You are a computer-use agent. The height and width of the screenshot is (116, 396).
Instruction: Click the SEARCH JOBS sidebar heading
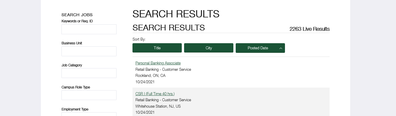(77, 15)
